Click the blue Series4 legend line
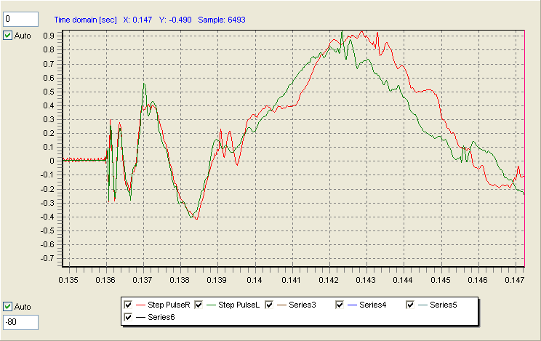This screenshot has width=541, height=341. [x=352, y=305]
